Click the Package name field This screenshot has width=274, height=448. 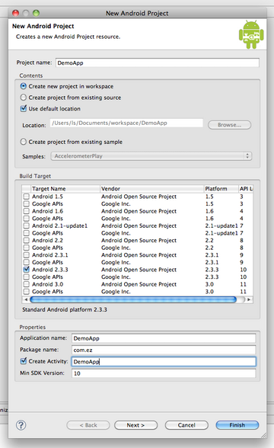click(x=164, y=350)
